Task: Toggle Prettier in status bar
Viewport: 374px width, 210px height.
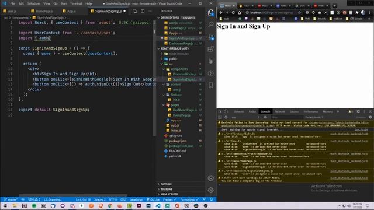Action: (170, 199)
